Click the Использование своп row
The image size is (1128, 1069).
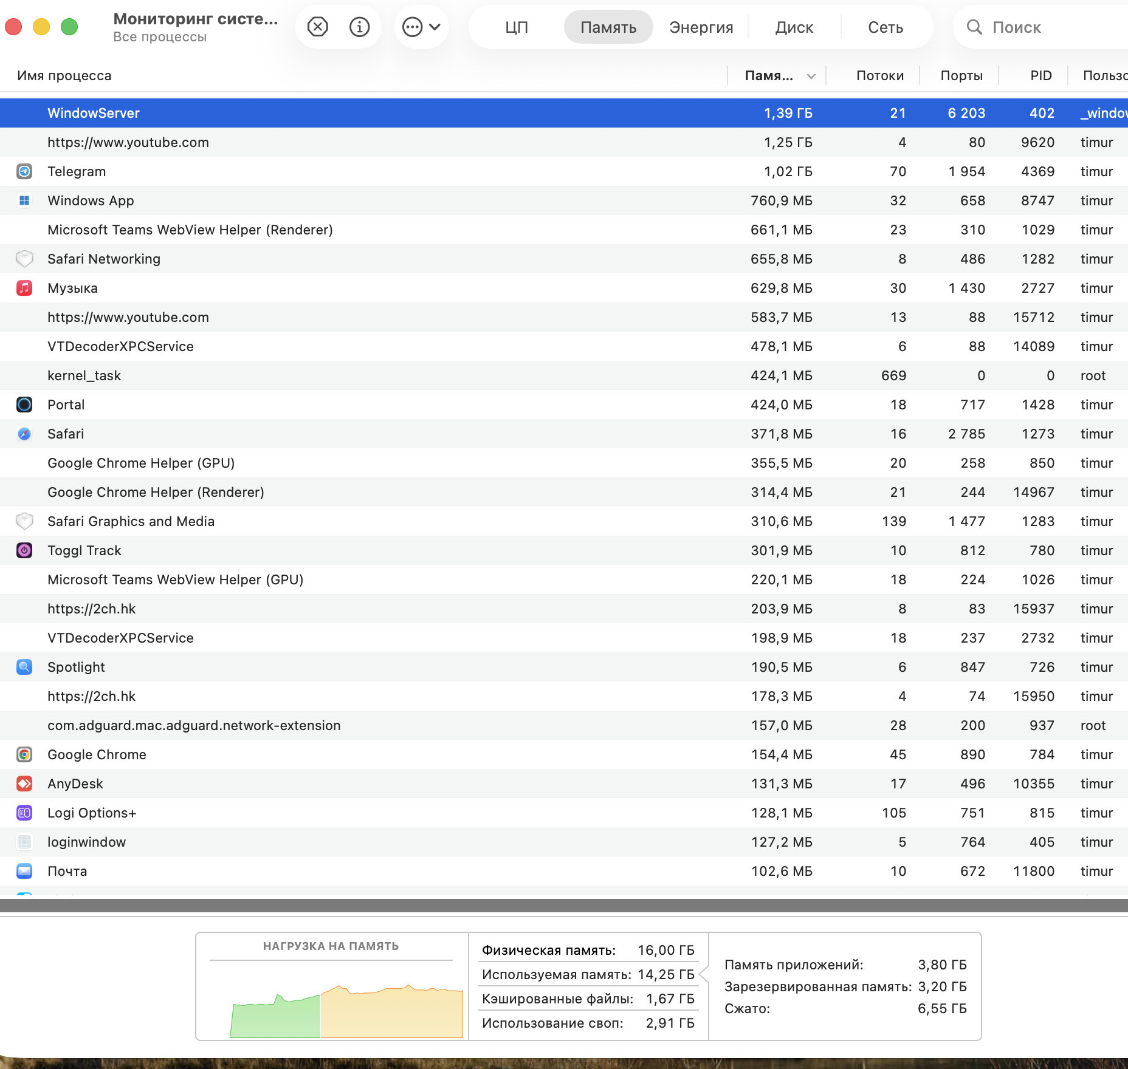(x=588, y=1023)
